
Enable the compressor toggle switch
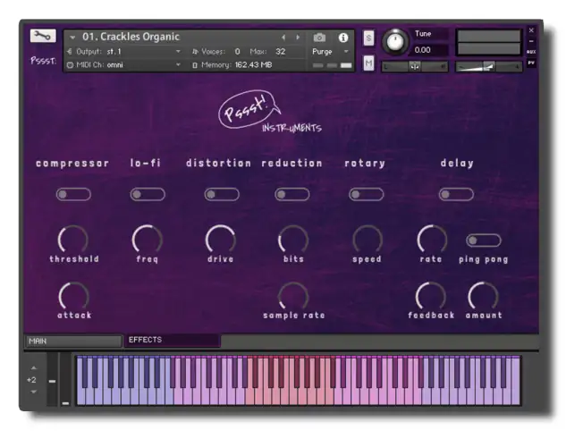[x=73, y=195]
